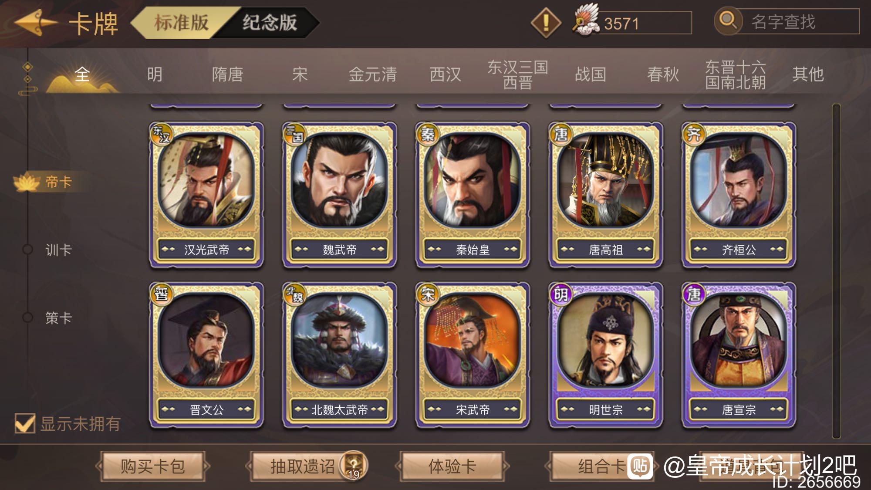Click the magnifying glass search icon
The height and width of the screenshot is (490, 871).
(728, 20)
